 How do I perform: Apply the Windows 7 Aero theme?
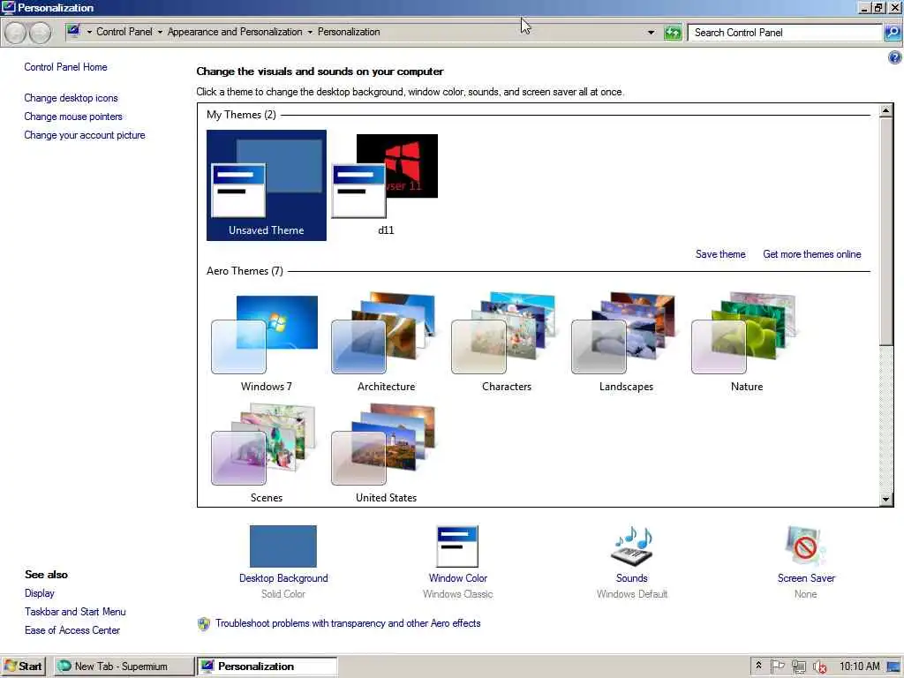click(x=267, y=343)
